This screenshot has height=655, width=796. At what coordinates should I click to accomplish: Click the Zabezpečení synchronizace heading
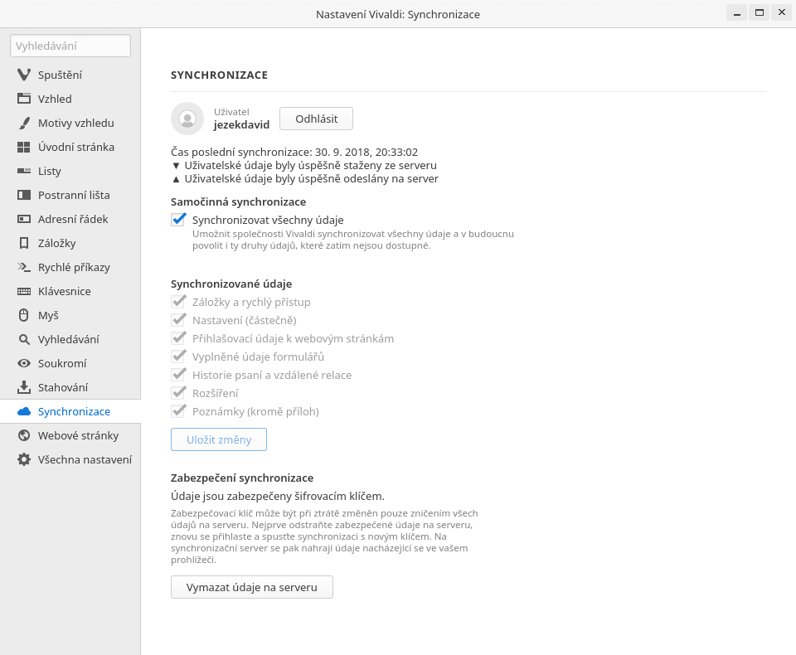[x=242, y=478]
